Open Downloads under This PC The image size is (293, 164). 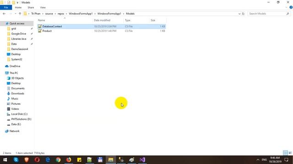(x=17, y=93)
